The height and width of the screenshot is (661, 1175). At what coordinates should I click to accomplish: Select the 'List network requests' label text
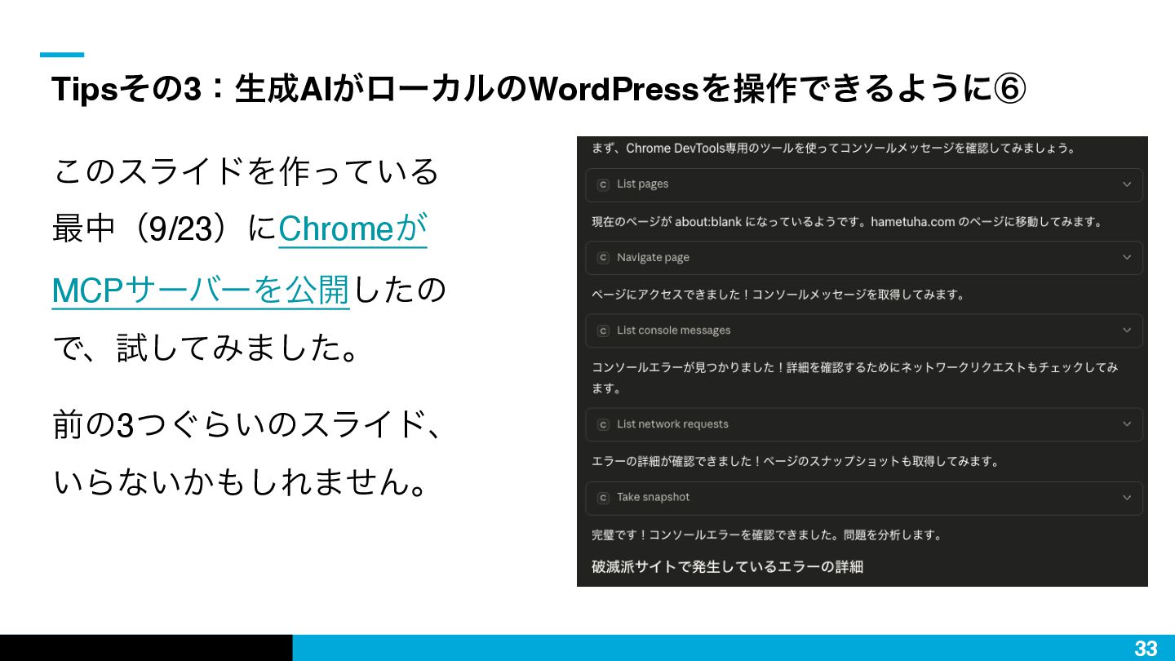(672, 424)
